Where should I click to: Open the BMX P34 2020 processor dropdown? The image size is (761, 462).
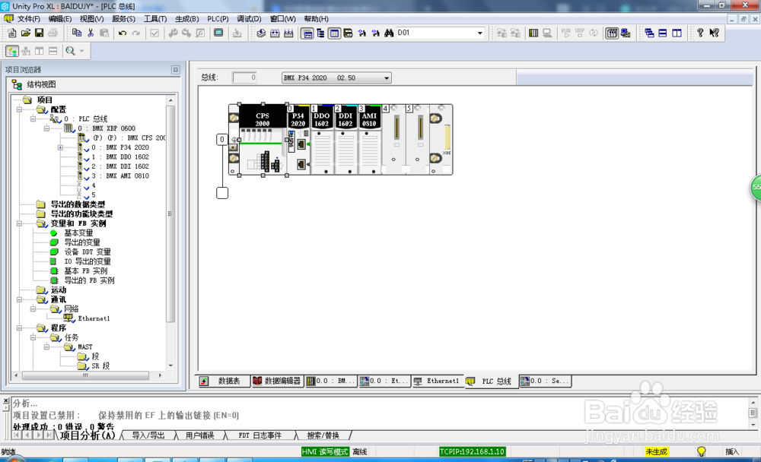(387, 78)
